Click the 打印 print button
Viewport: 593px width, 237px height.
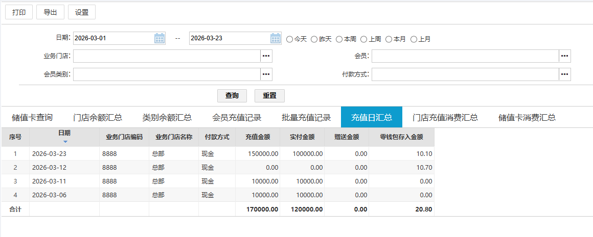point(19,12)
